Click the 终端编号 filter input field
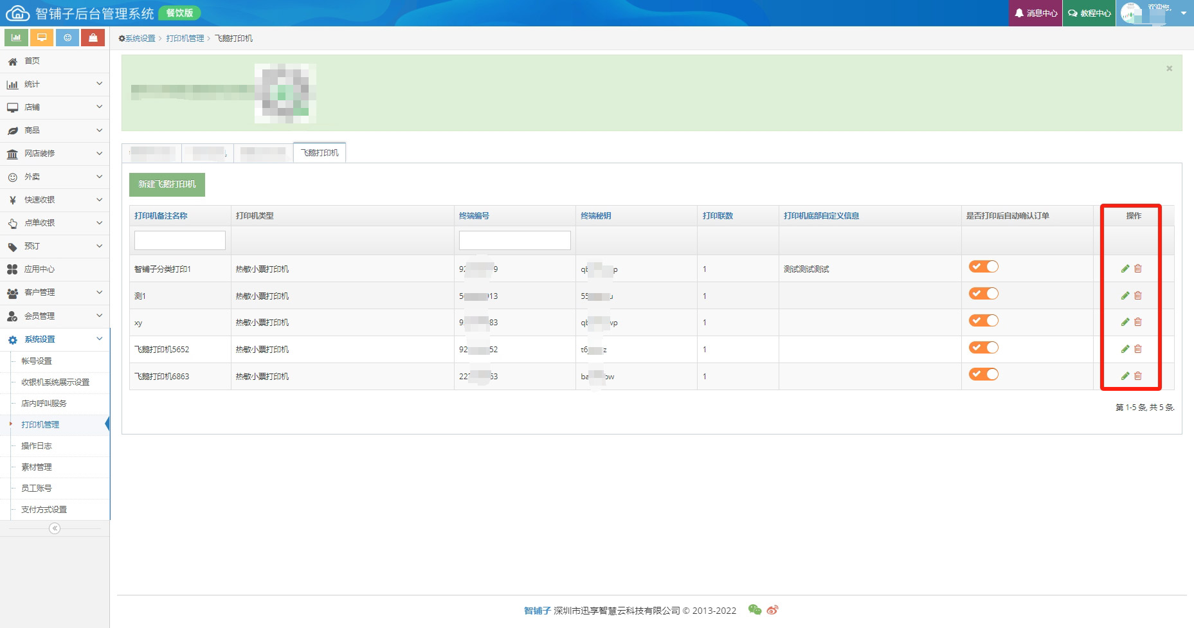This screenshot has width=1194, height=628. pyautogui.click(x=514, y=240)
